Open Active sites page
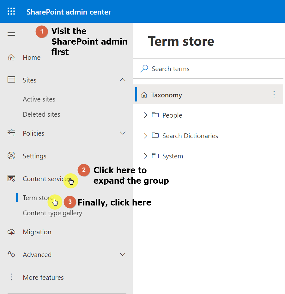285x294 pixels. pyautogui.click(x=39, y=99)
